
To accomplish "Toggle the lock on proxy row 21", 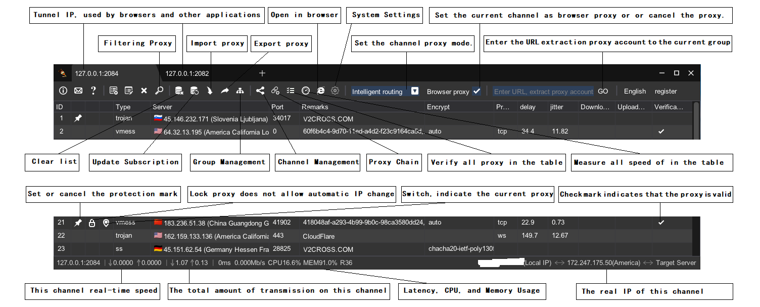I will pos(92,223).
